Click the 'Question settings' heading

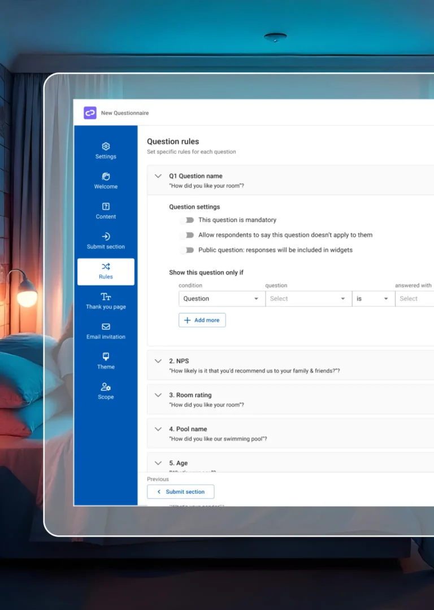(194, 207)
